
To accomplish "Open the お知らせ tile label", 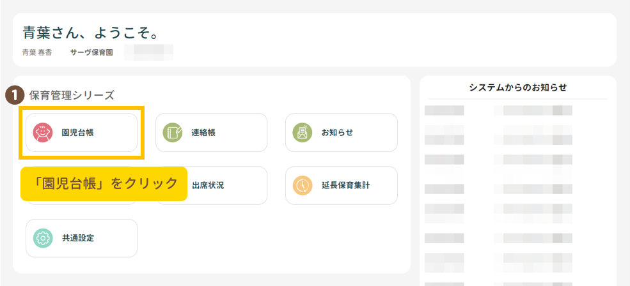I will tap(337, 133).
